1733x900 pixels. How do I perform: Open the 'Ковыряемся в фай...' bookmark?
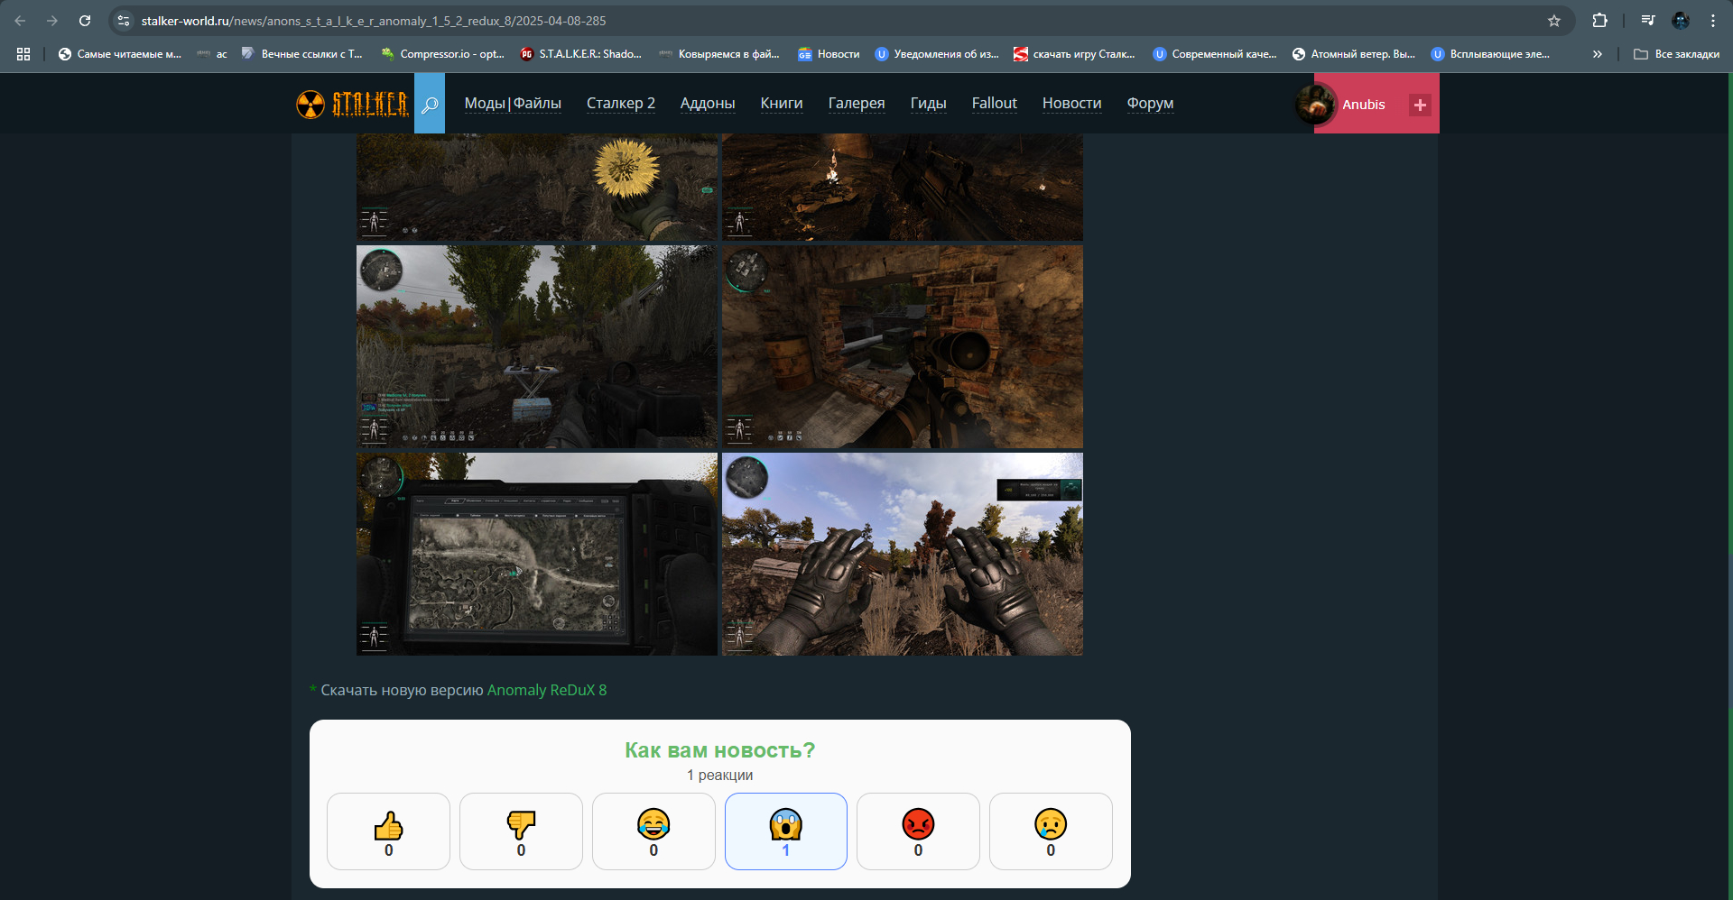pos(719,54)
